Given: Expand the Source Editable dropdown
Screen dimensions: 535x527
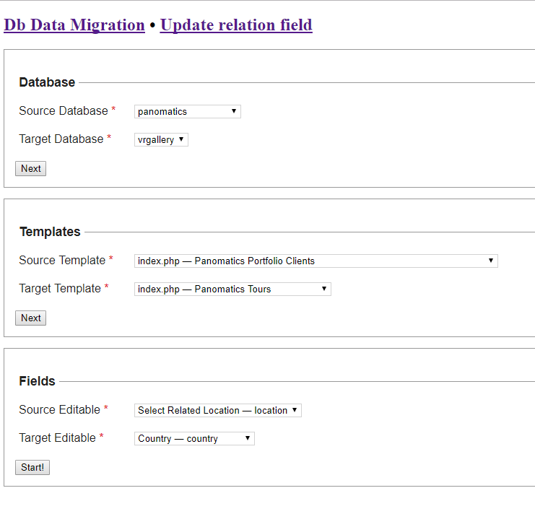Looking at the screenshot, I should point(218,410).
